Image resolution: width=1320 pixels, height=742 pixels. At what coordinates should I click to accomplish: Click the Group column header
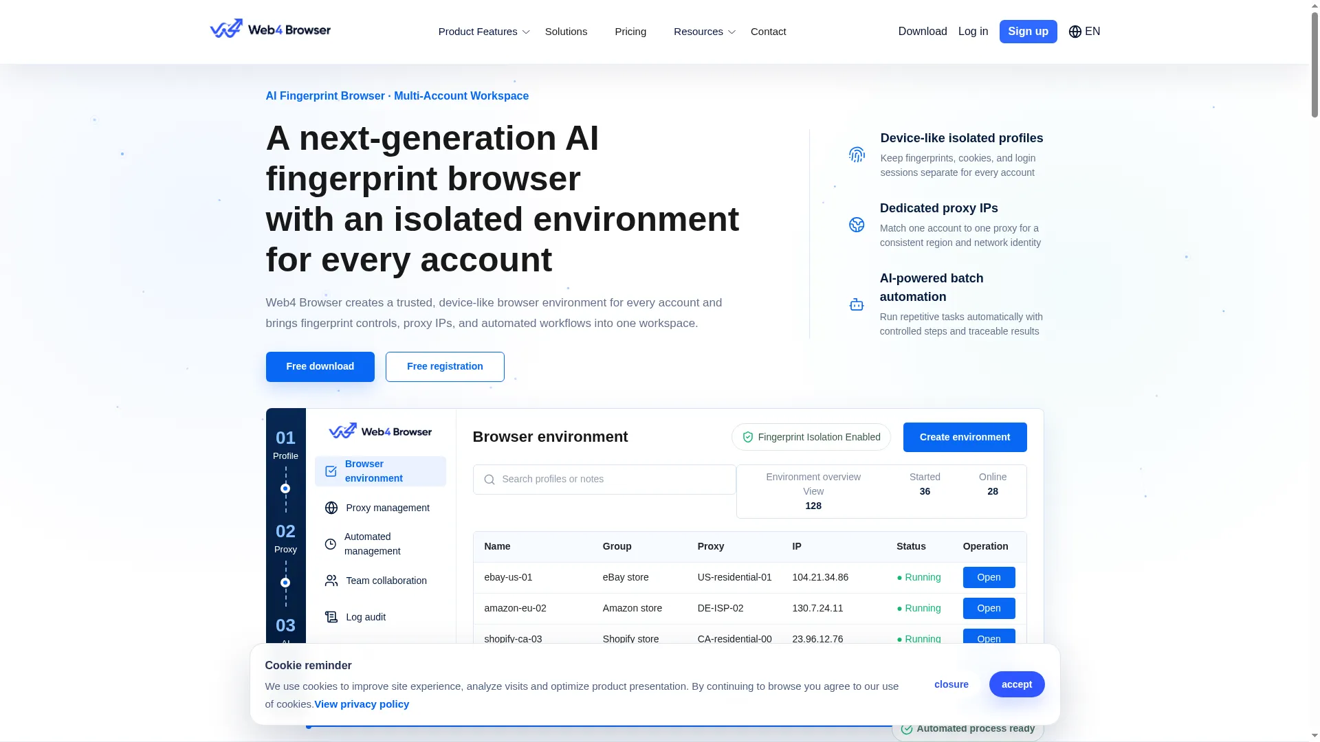(x=617, y=547)
